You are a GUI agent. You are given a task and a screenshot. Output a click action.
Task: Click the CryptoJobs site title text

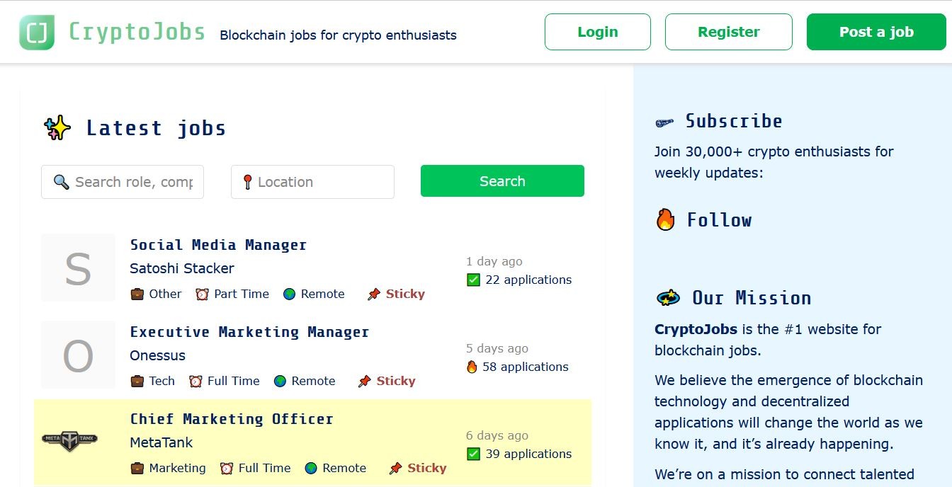[137, 33]
